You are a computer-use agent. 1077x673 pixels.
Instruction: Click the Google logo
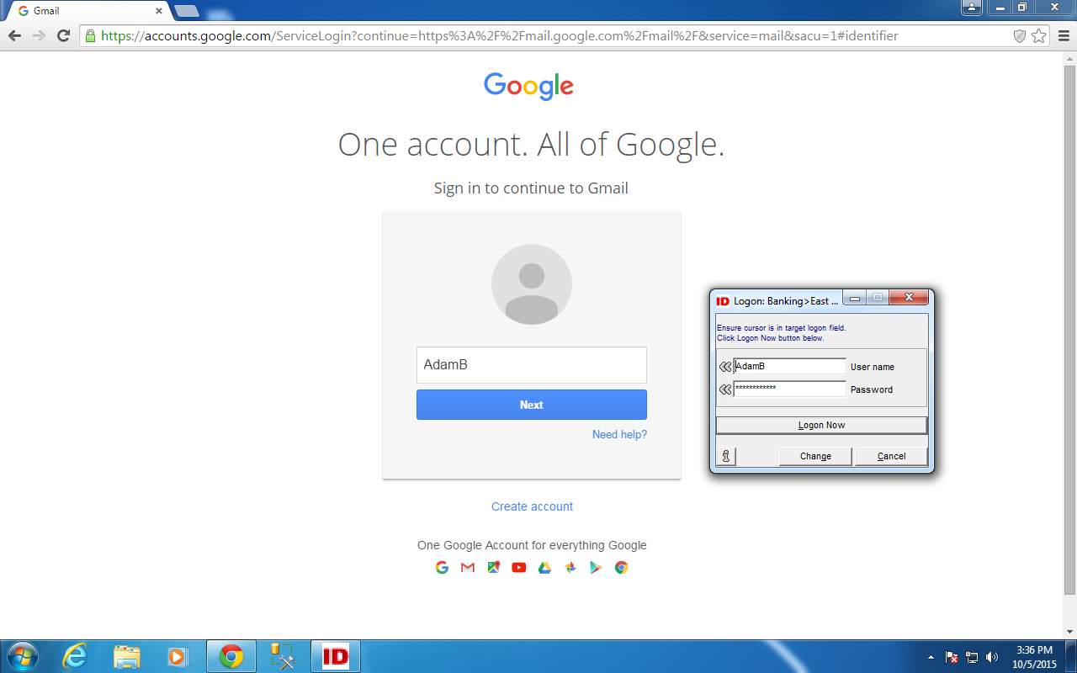[x=528, y=86]
